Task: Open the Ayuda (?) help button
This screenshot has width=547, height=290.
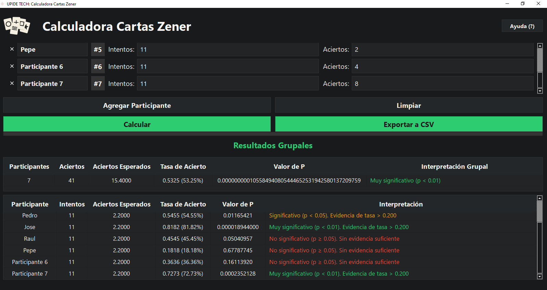Action: pyautogui.click(x=522, y=26)
